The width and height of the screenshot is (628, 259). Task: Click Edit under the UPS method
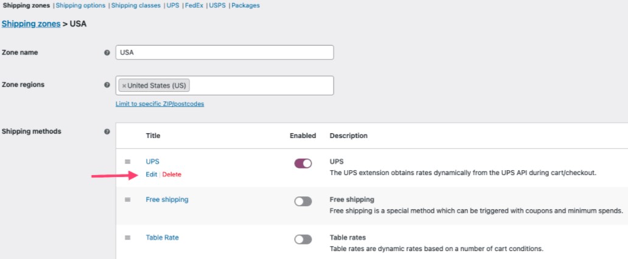(152, 174)
